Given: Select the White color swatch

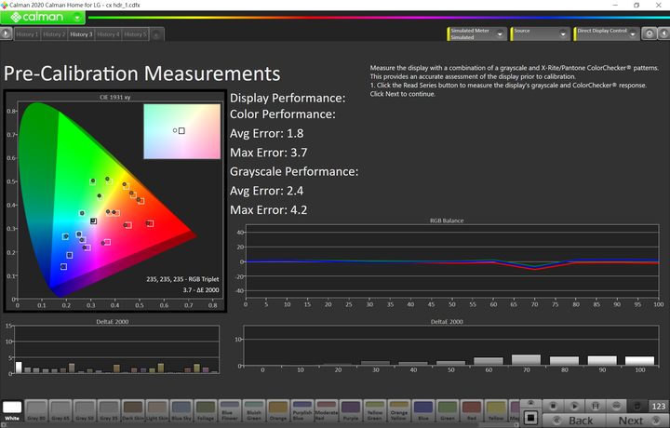Looking at the screenshot, I should click(x=12, y=410).
